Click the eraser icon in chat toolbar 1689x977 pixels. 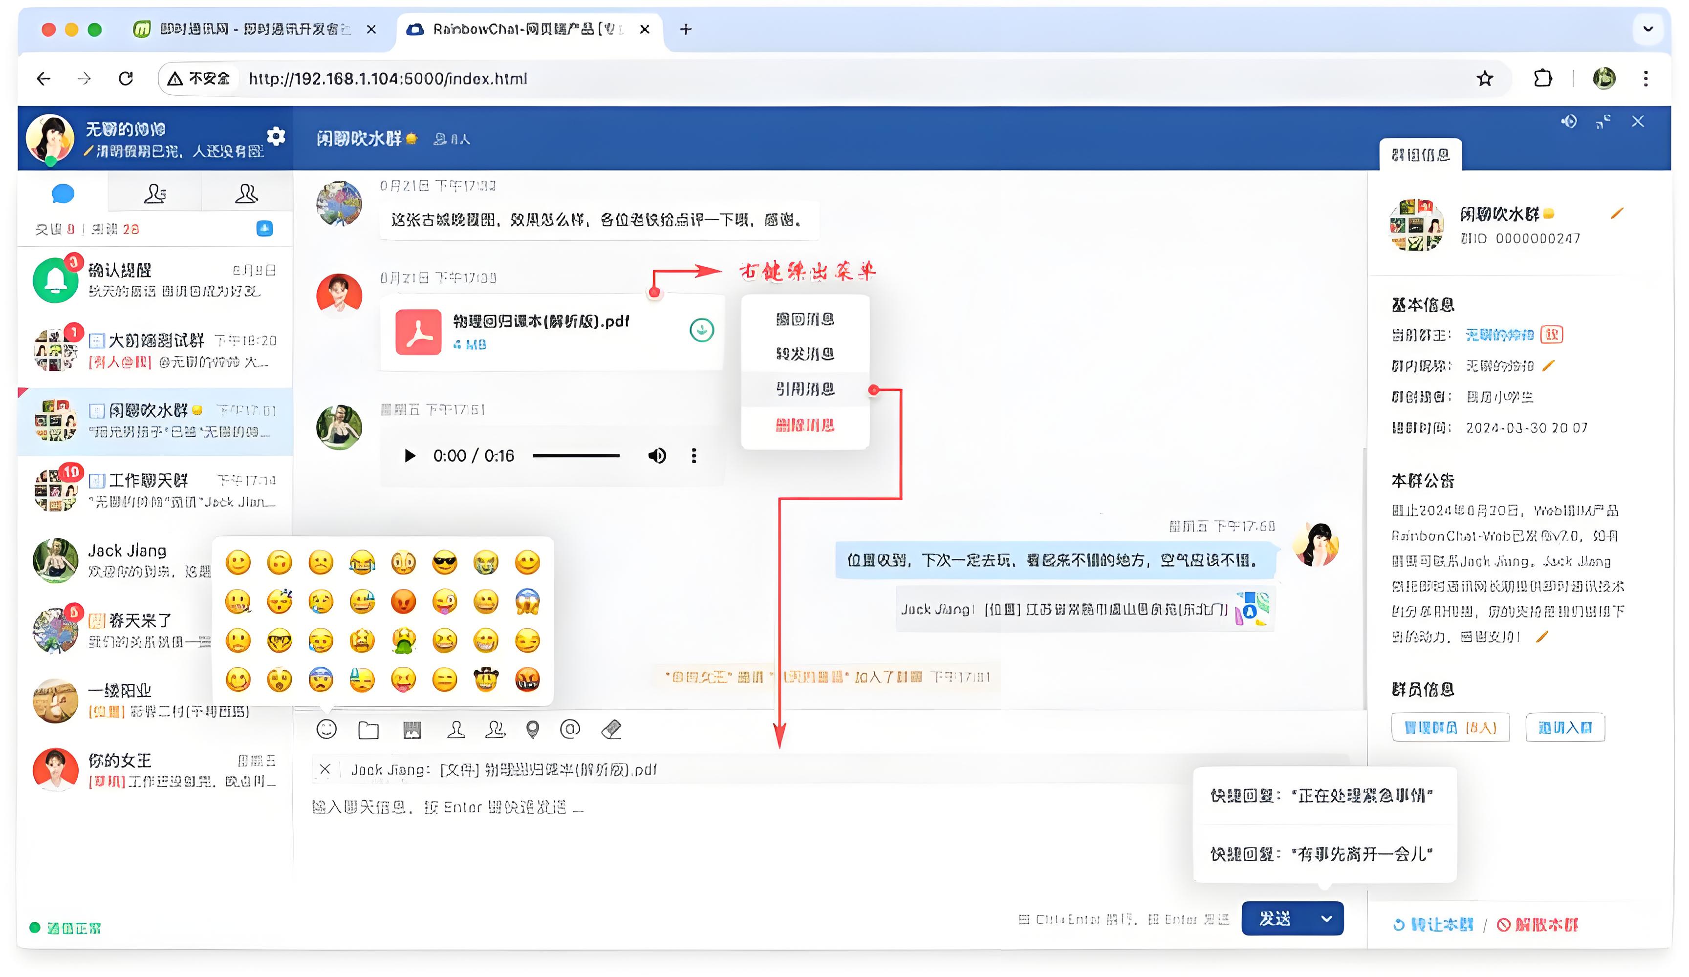611,729
